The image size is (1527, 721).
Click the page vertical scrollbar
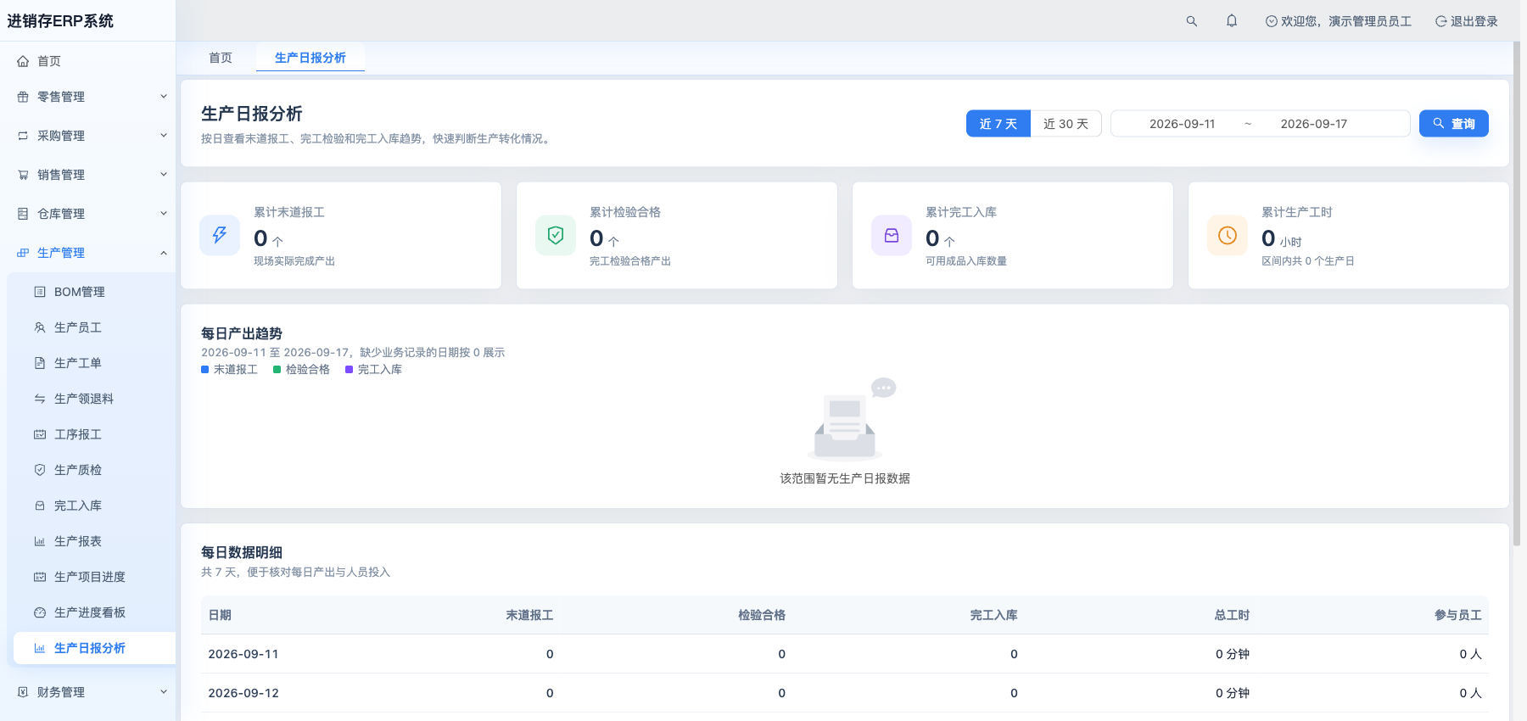[x=1517, y=293]
